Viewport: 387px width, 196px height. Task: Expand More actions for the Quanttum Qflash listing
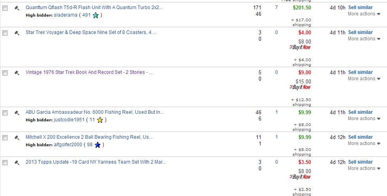click(x=364, y=14)
